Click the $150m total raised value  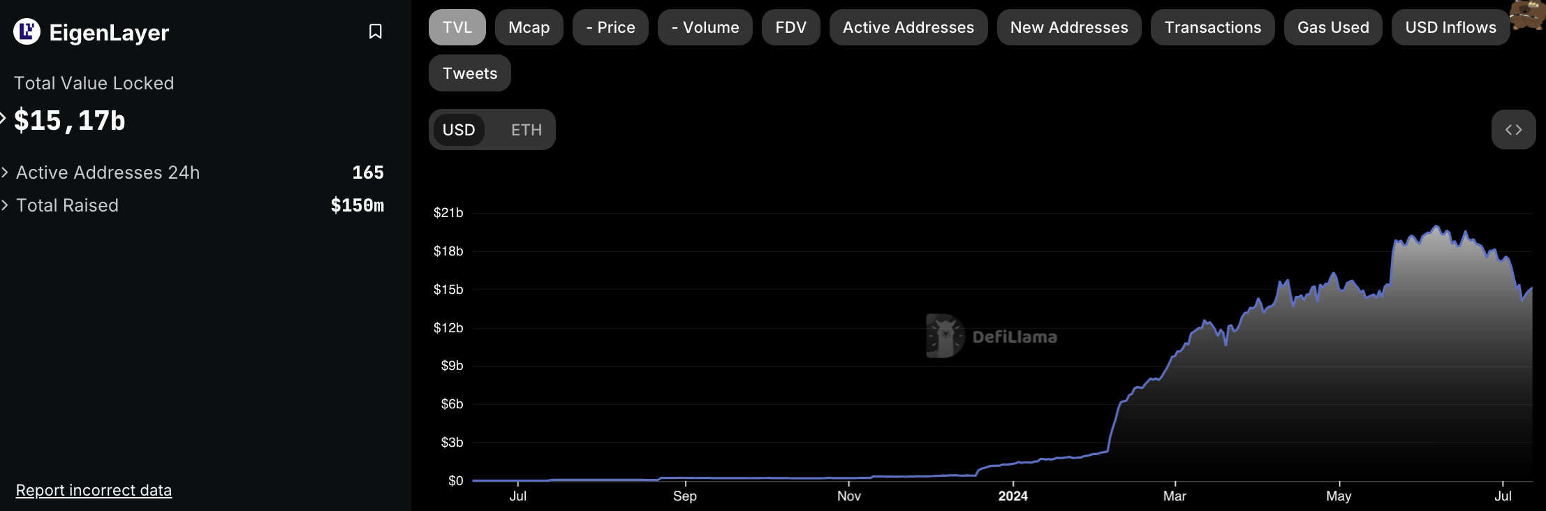[x=358, y=205]
